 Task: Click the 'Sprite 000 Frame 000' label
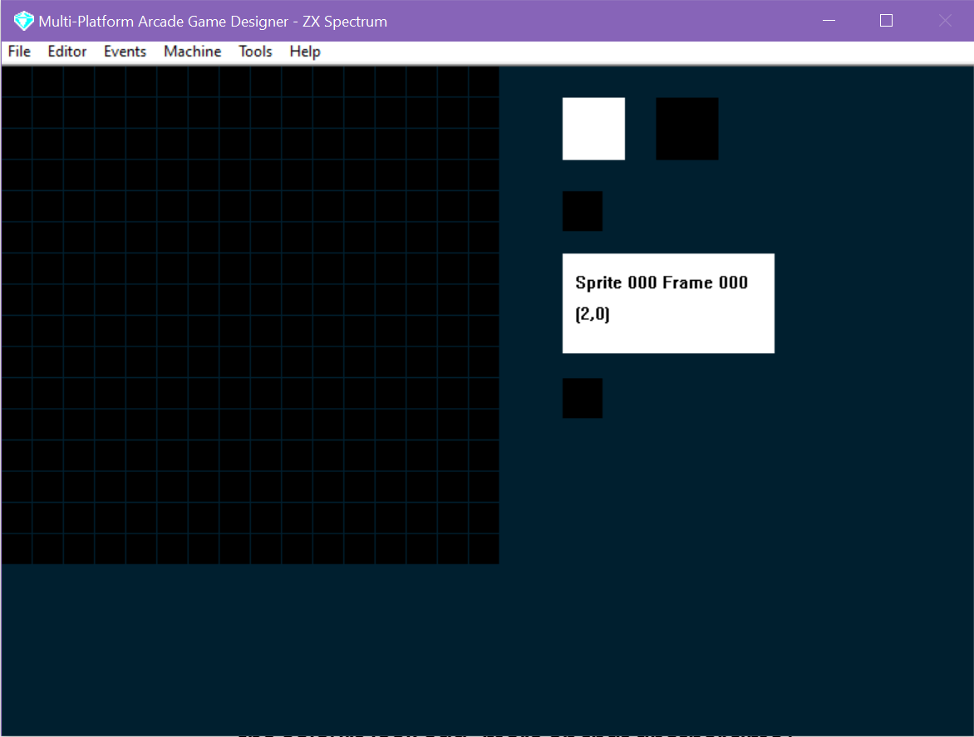tap(662, 283)
